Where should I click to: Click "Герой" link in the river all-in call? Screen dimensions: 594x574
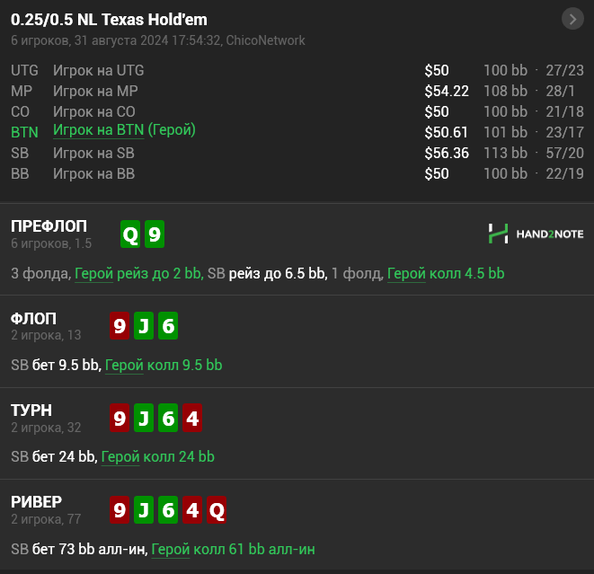click(170, 549)
